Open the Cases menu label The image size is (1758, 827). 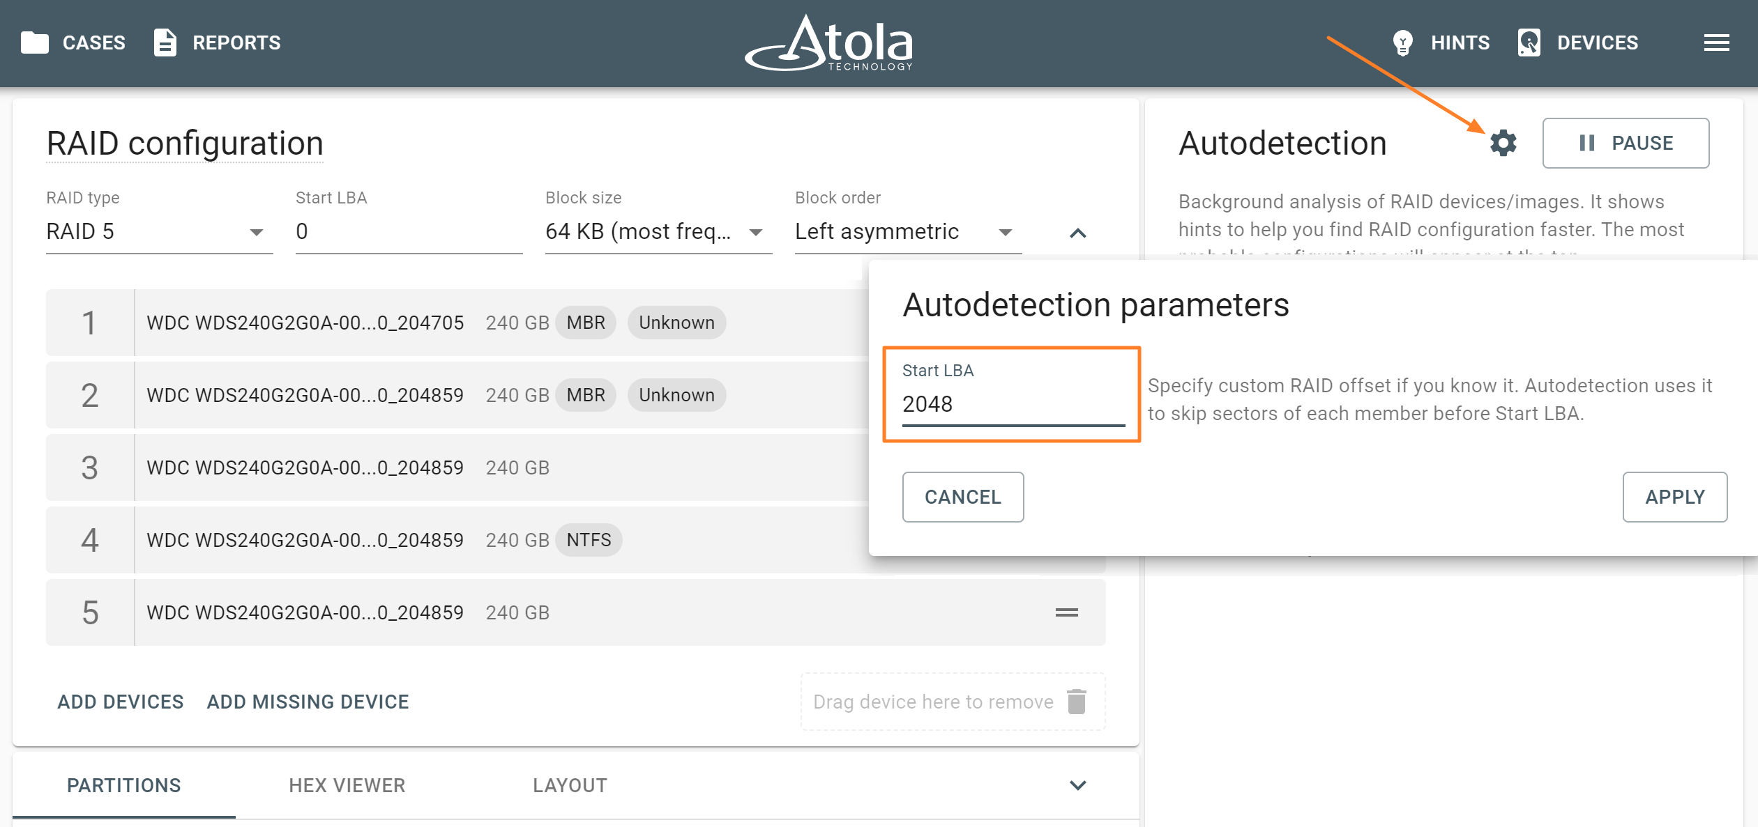pos(94,42)
